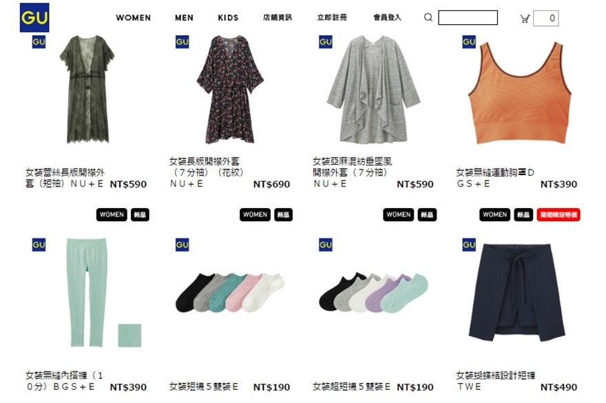Open the five-pair ribbed socks product image

click(x=230, y=292)
